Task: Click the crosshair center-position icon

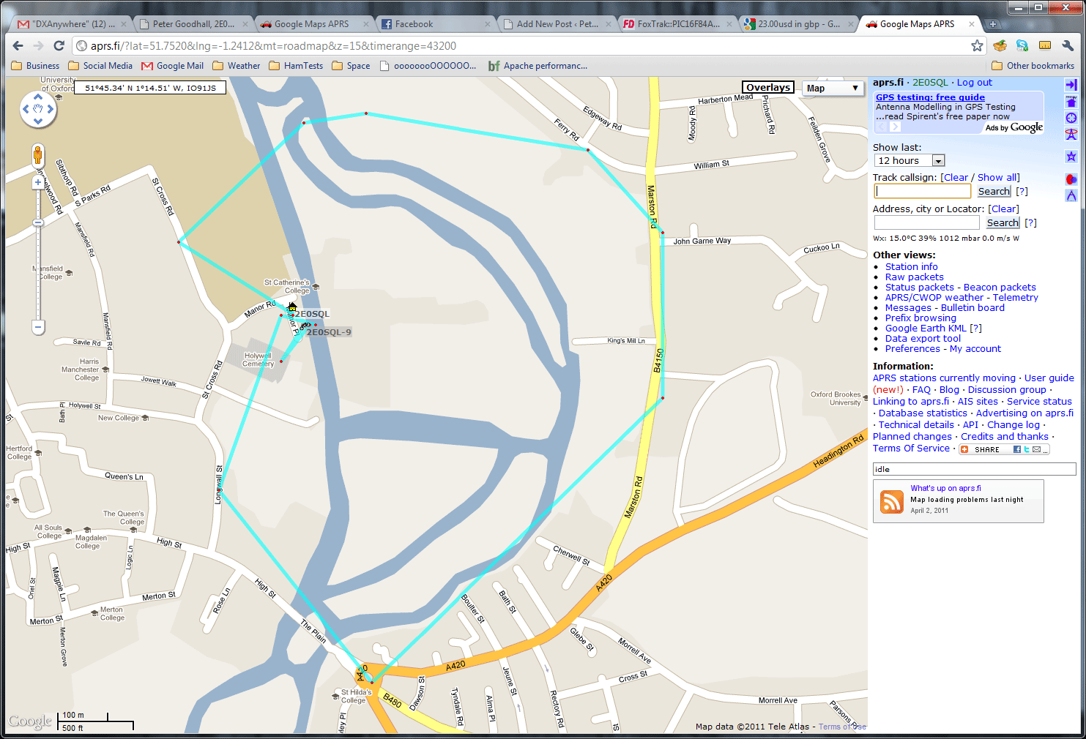Action: pyautogui.click(x=1071, y=118)
